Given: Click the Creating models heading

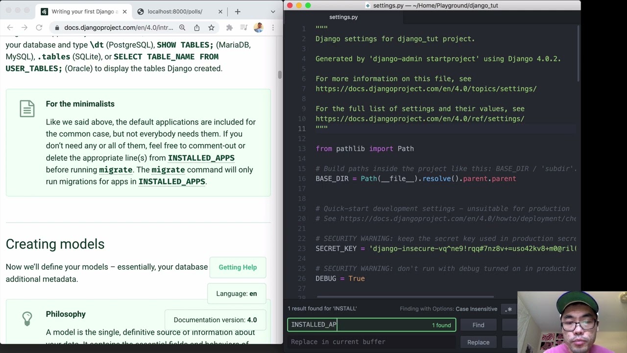Looking at the screenshot, I should [x=55, y=244].
